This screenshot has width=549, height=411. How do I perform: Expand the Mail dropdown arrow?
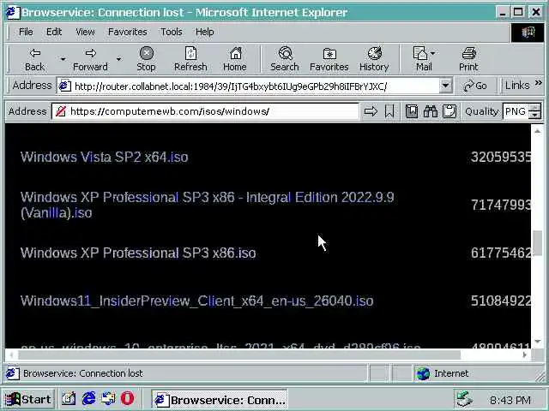[x=433, y=53]
